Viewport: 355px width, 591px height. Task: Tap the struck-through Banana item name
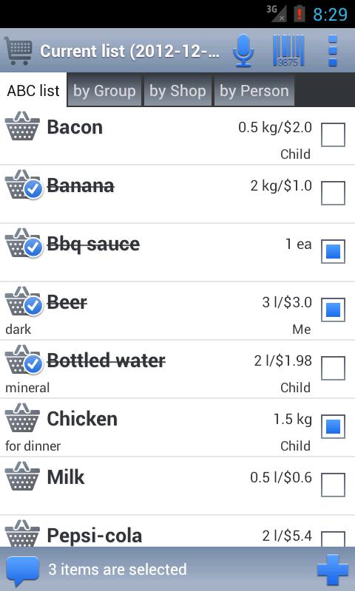[81, 185]
